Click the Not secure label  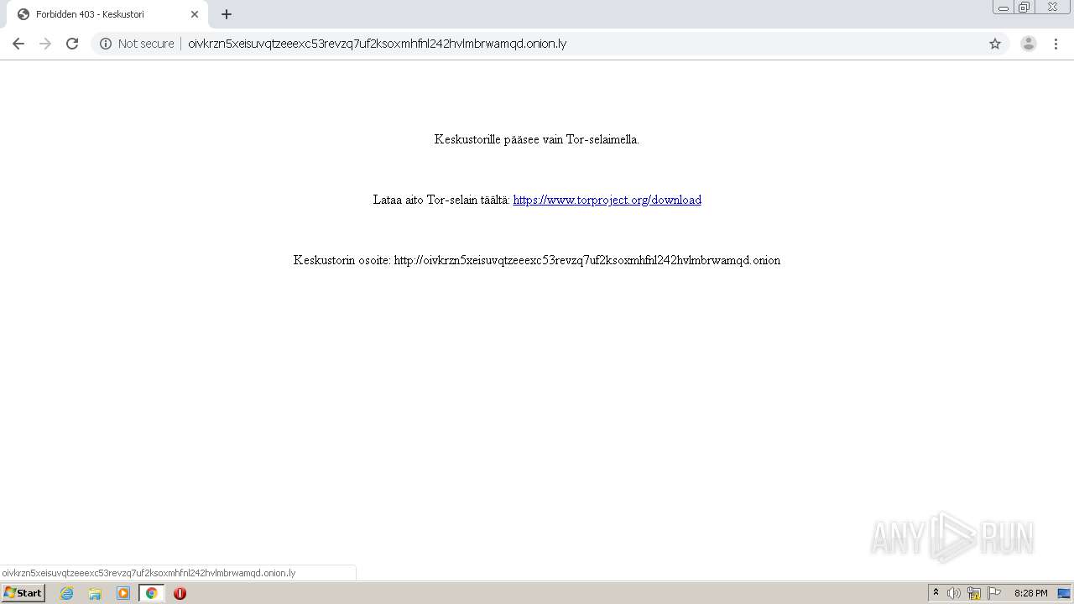coord(146,44)
